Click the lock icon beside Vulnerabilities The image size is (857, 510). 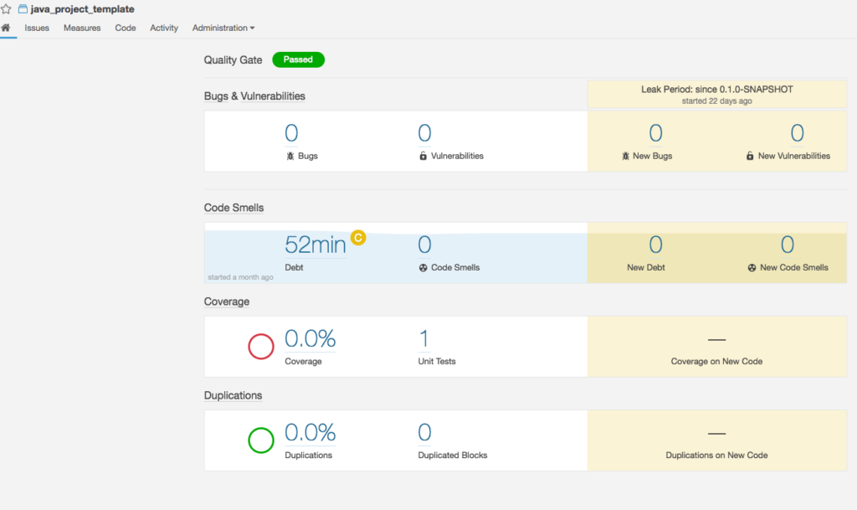(423, 156)
